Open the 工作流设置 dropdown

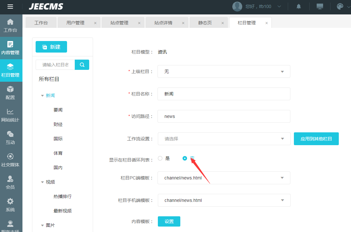pos(224,139)
